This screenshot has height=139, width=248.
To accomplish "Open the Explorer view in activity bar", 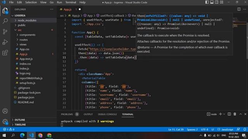I will (5, 11).
